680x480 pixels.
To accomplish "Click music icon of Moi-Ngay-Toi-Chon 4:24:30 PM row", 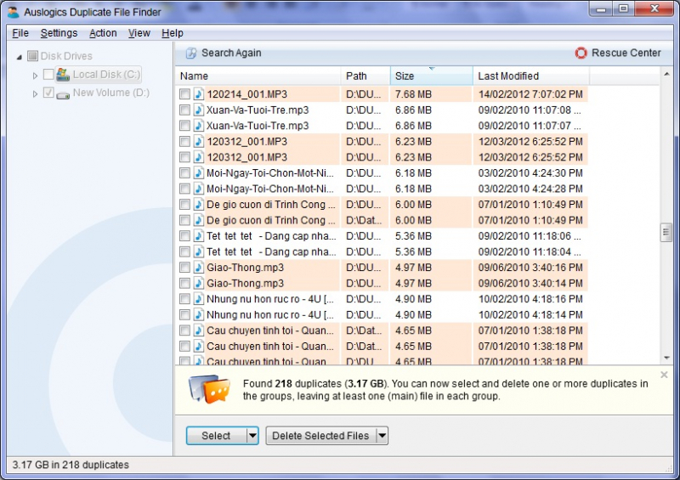I will pos(199,173).
